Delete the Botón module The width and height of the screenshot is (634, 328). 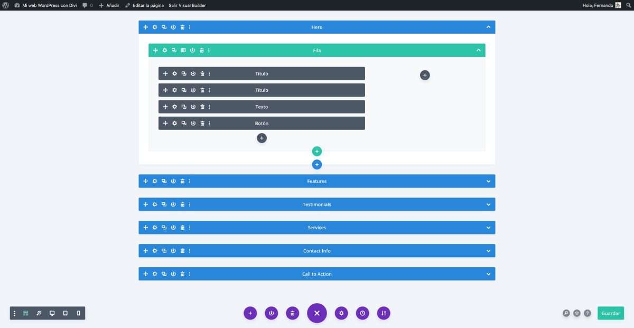pos(202,123)
